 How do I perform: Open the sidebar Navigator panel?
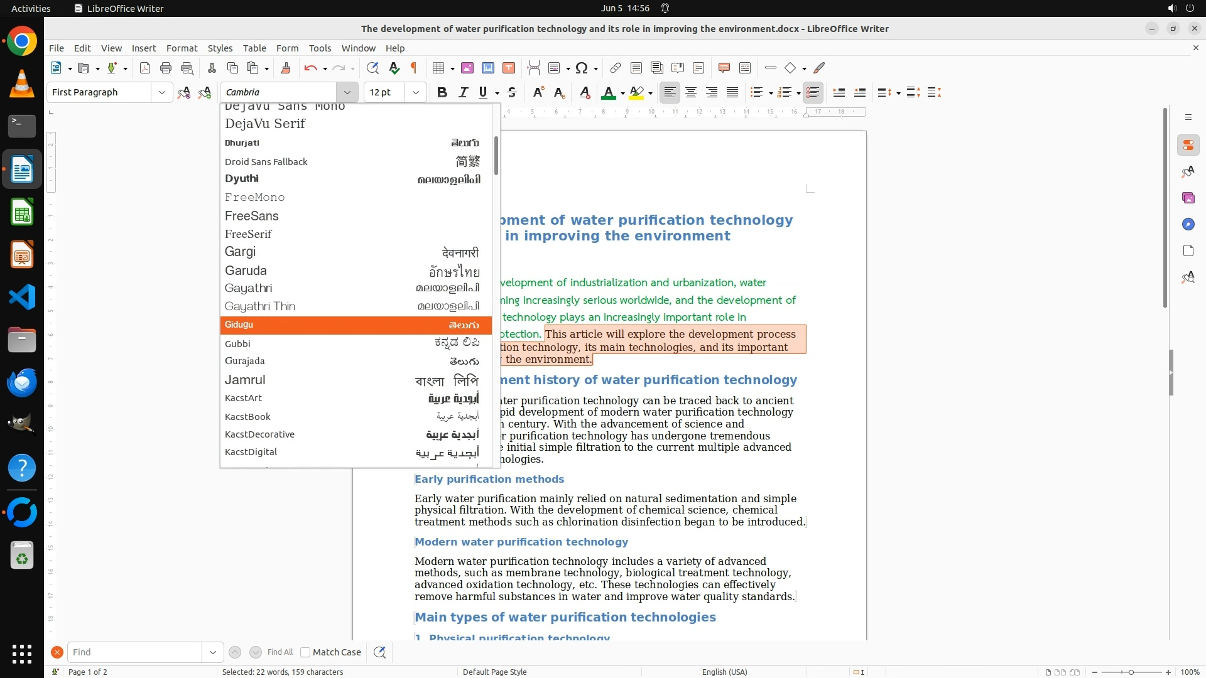pos(1188,224)
